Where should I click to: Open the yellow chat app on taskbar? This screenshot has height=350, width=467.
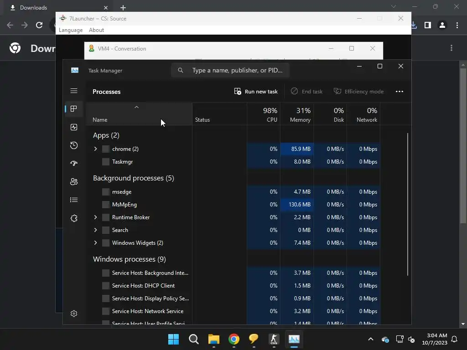254,339
